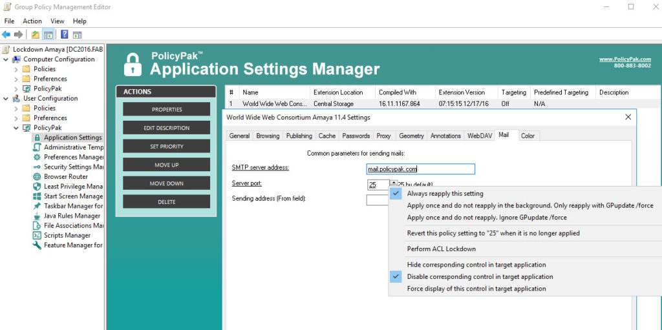
Task: Choose Apply once, reapply only with GPupdate /force
Action: tap(530, 205)
